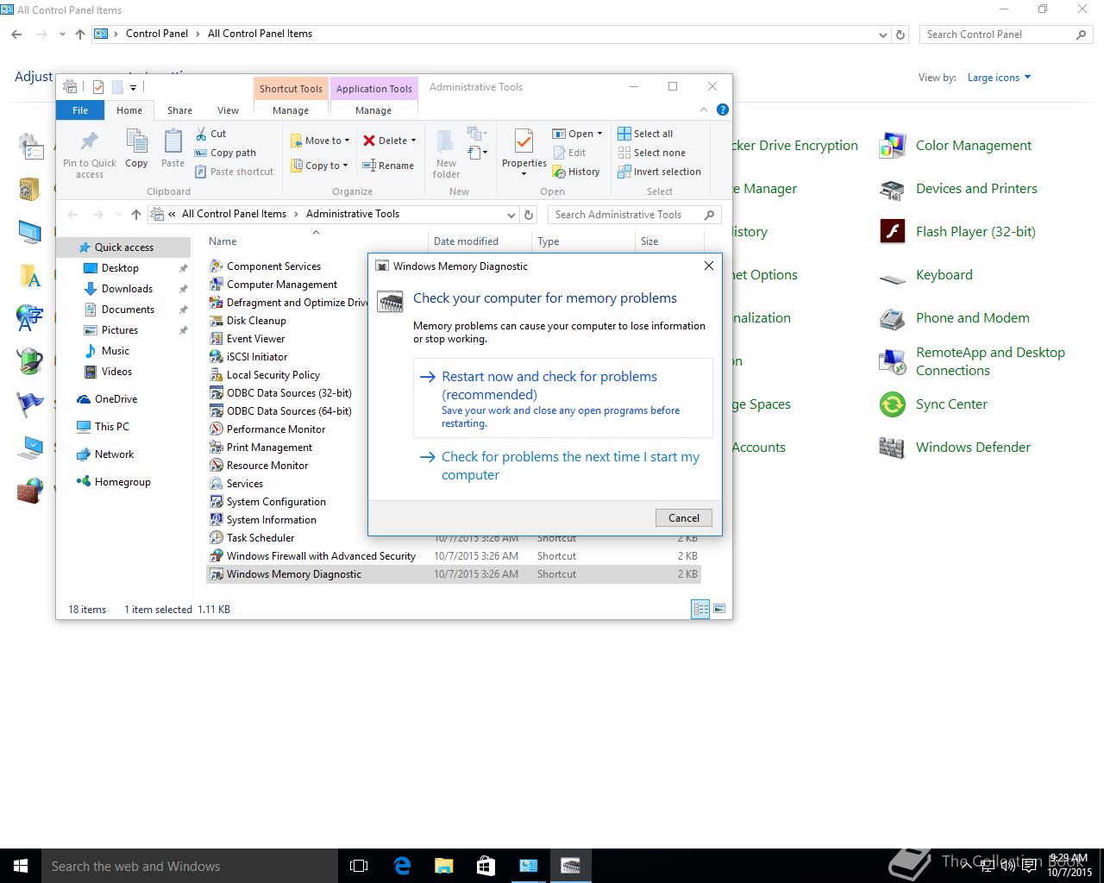The image size is (1104, 883).
Task: Select Documents in navigation pane
Action: (x=128, y=310)
